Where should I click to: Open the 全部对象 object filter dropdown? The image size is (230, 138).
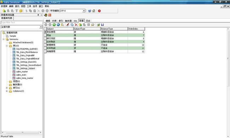41,27
